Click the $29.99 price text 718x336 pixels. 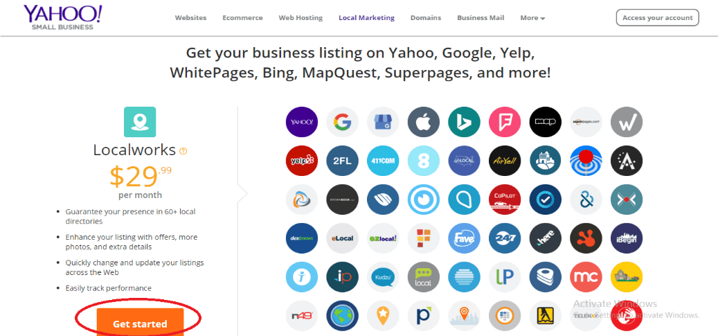(x=141, y=177)
